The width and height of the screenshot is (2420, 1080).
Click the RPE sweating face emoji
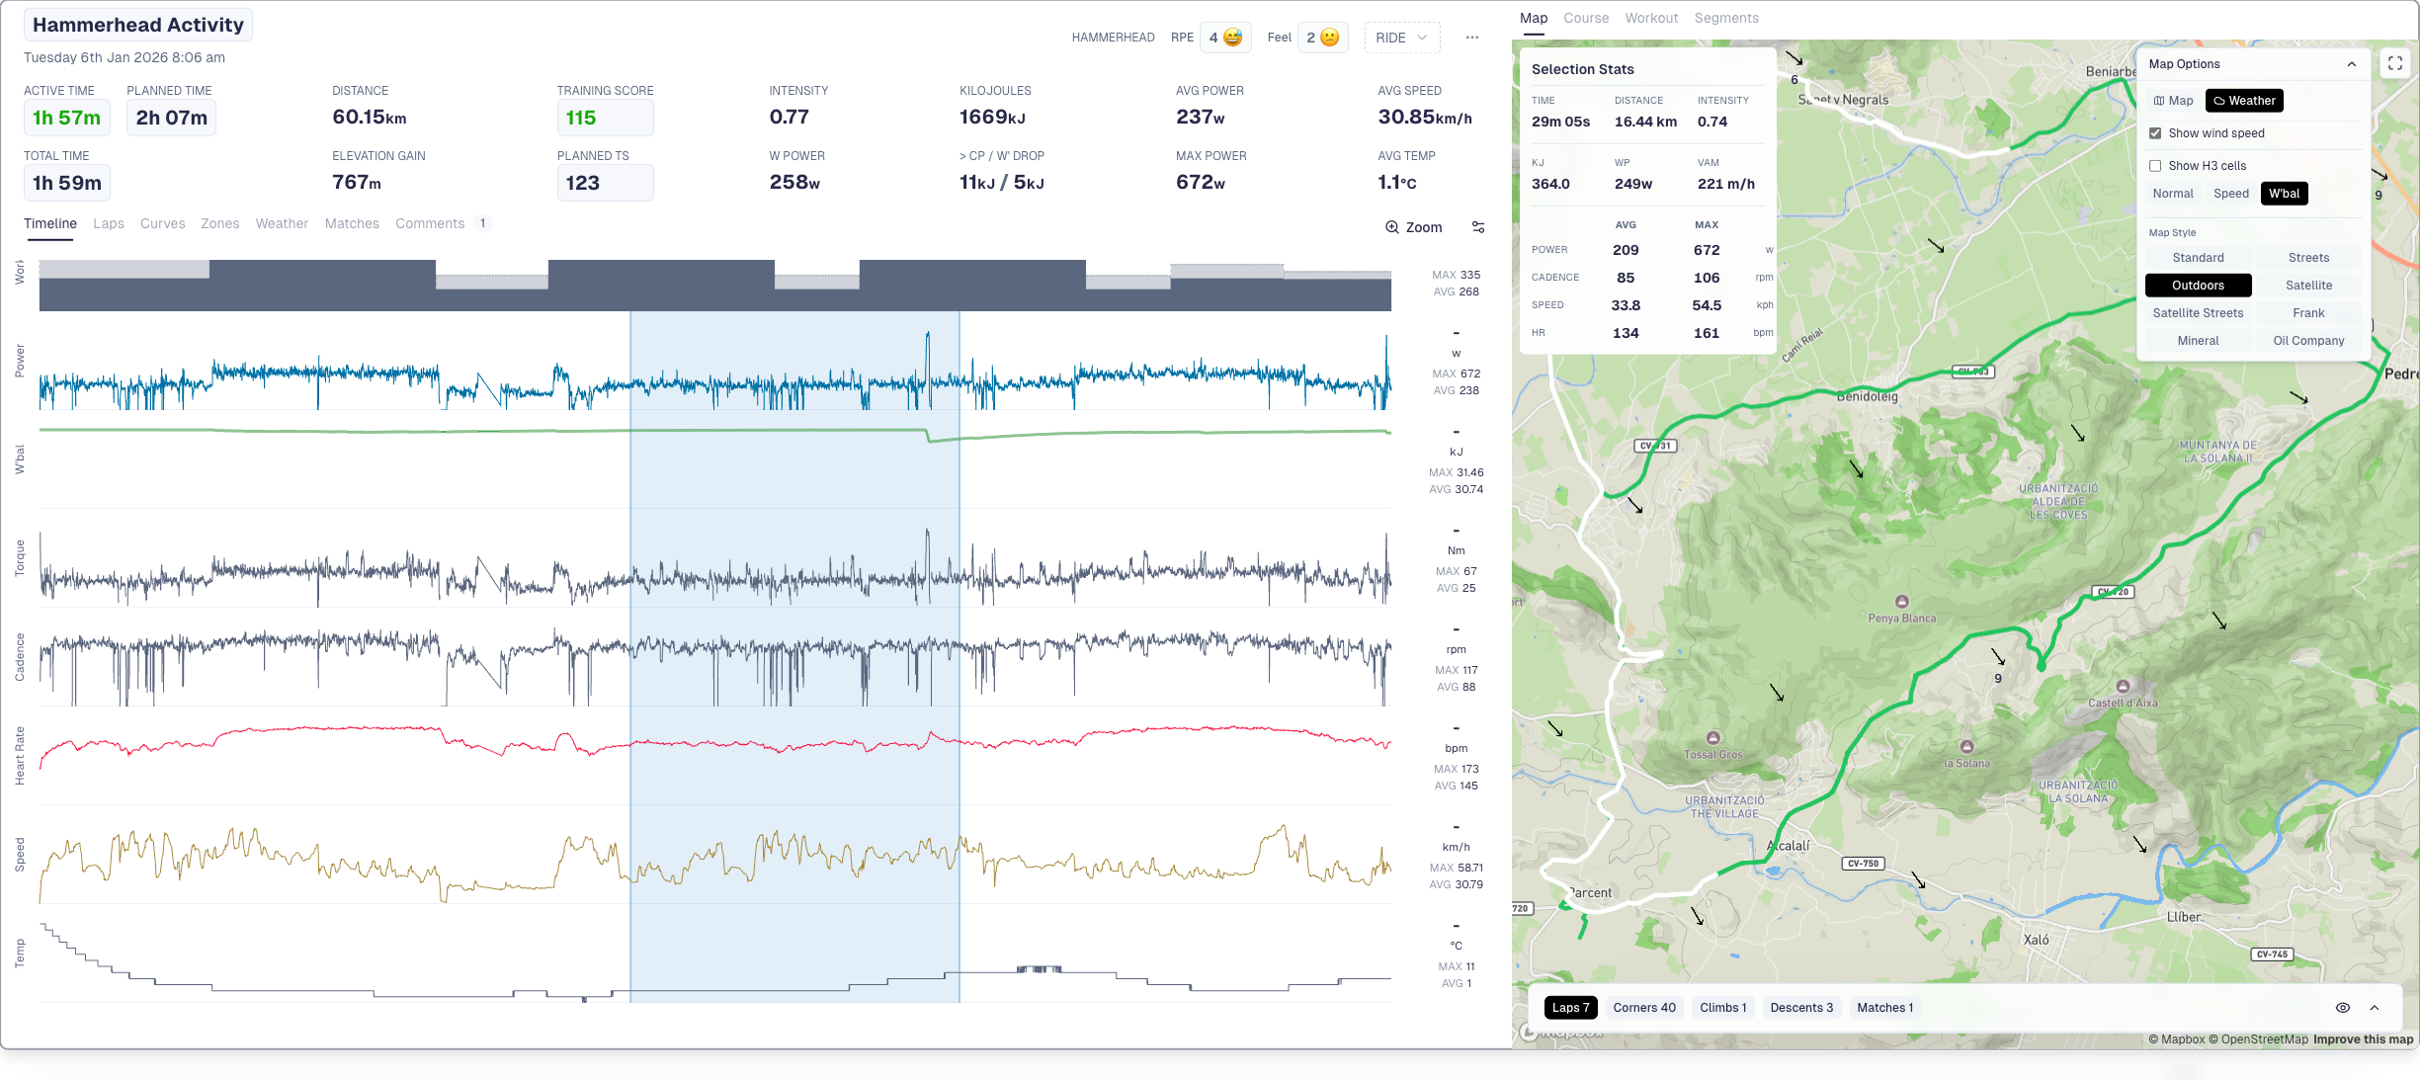1232,38
